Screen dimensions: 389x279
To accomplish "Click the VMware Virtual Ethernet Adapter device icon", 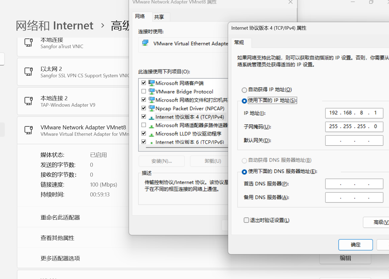I will [145, 43].
